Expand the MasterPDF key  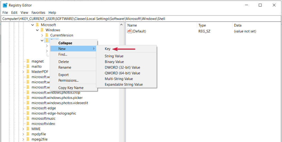[x=23, y=72]
